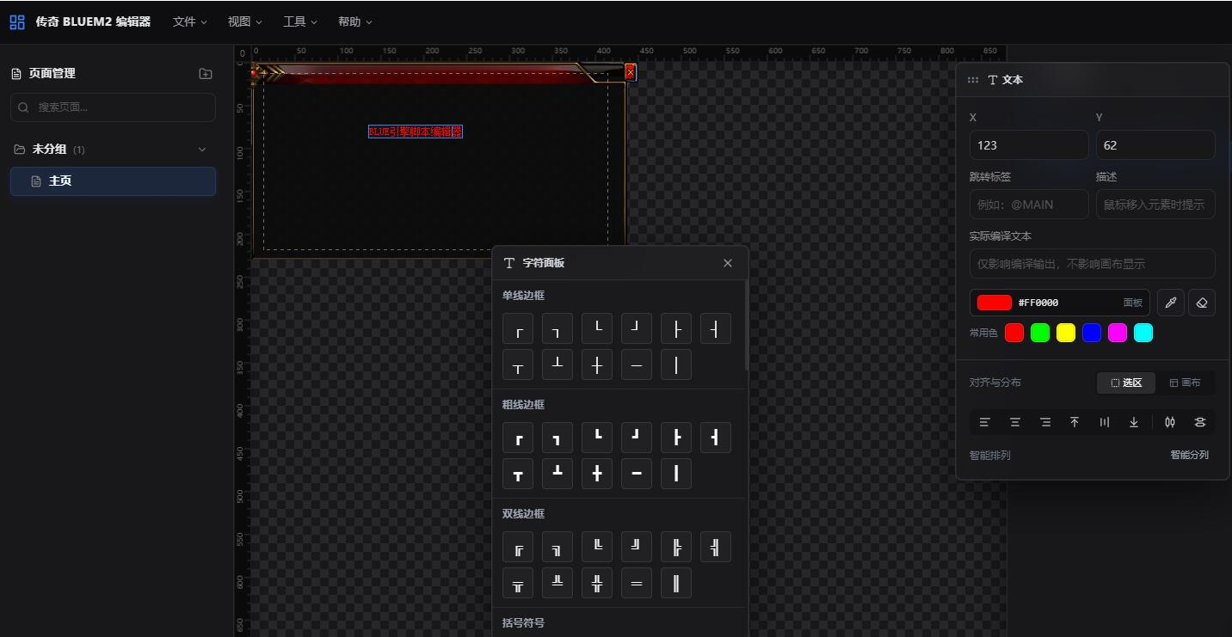
Task: Close the 字符面板 panel
Action: [728, 263]
